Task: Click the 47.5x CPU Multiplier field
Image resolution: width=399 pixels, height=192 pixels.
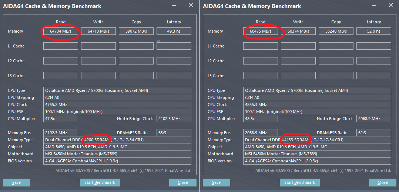Action: click(61, 119)
